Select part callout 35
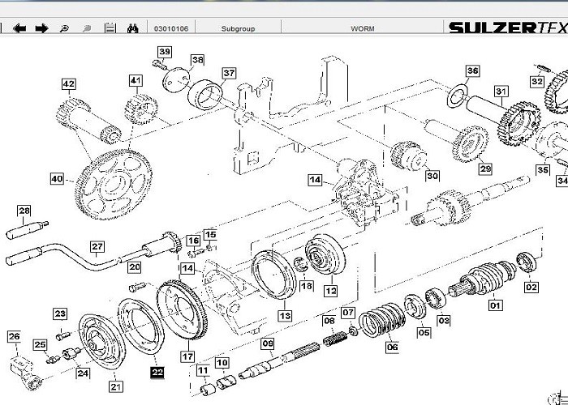 point(543,170)
